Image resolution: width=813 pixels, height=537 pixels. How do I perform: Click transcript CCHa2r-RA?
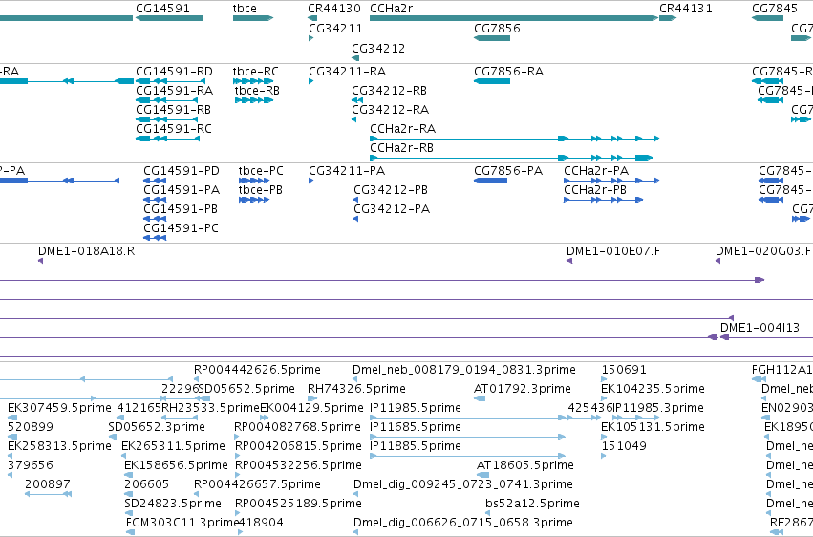click(x=402, y=129)
